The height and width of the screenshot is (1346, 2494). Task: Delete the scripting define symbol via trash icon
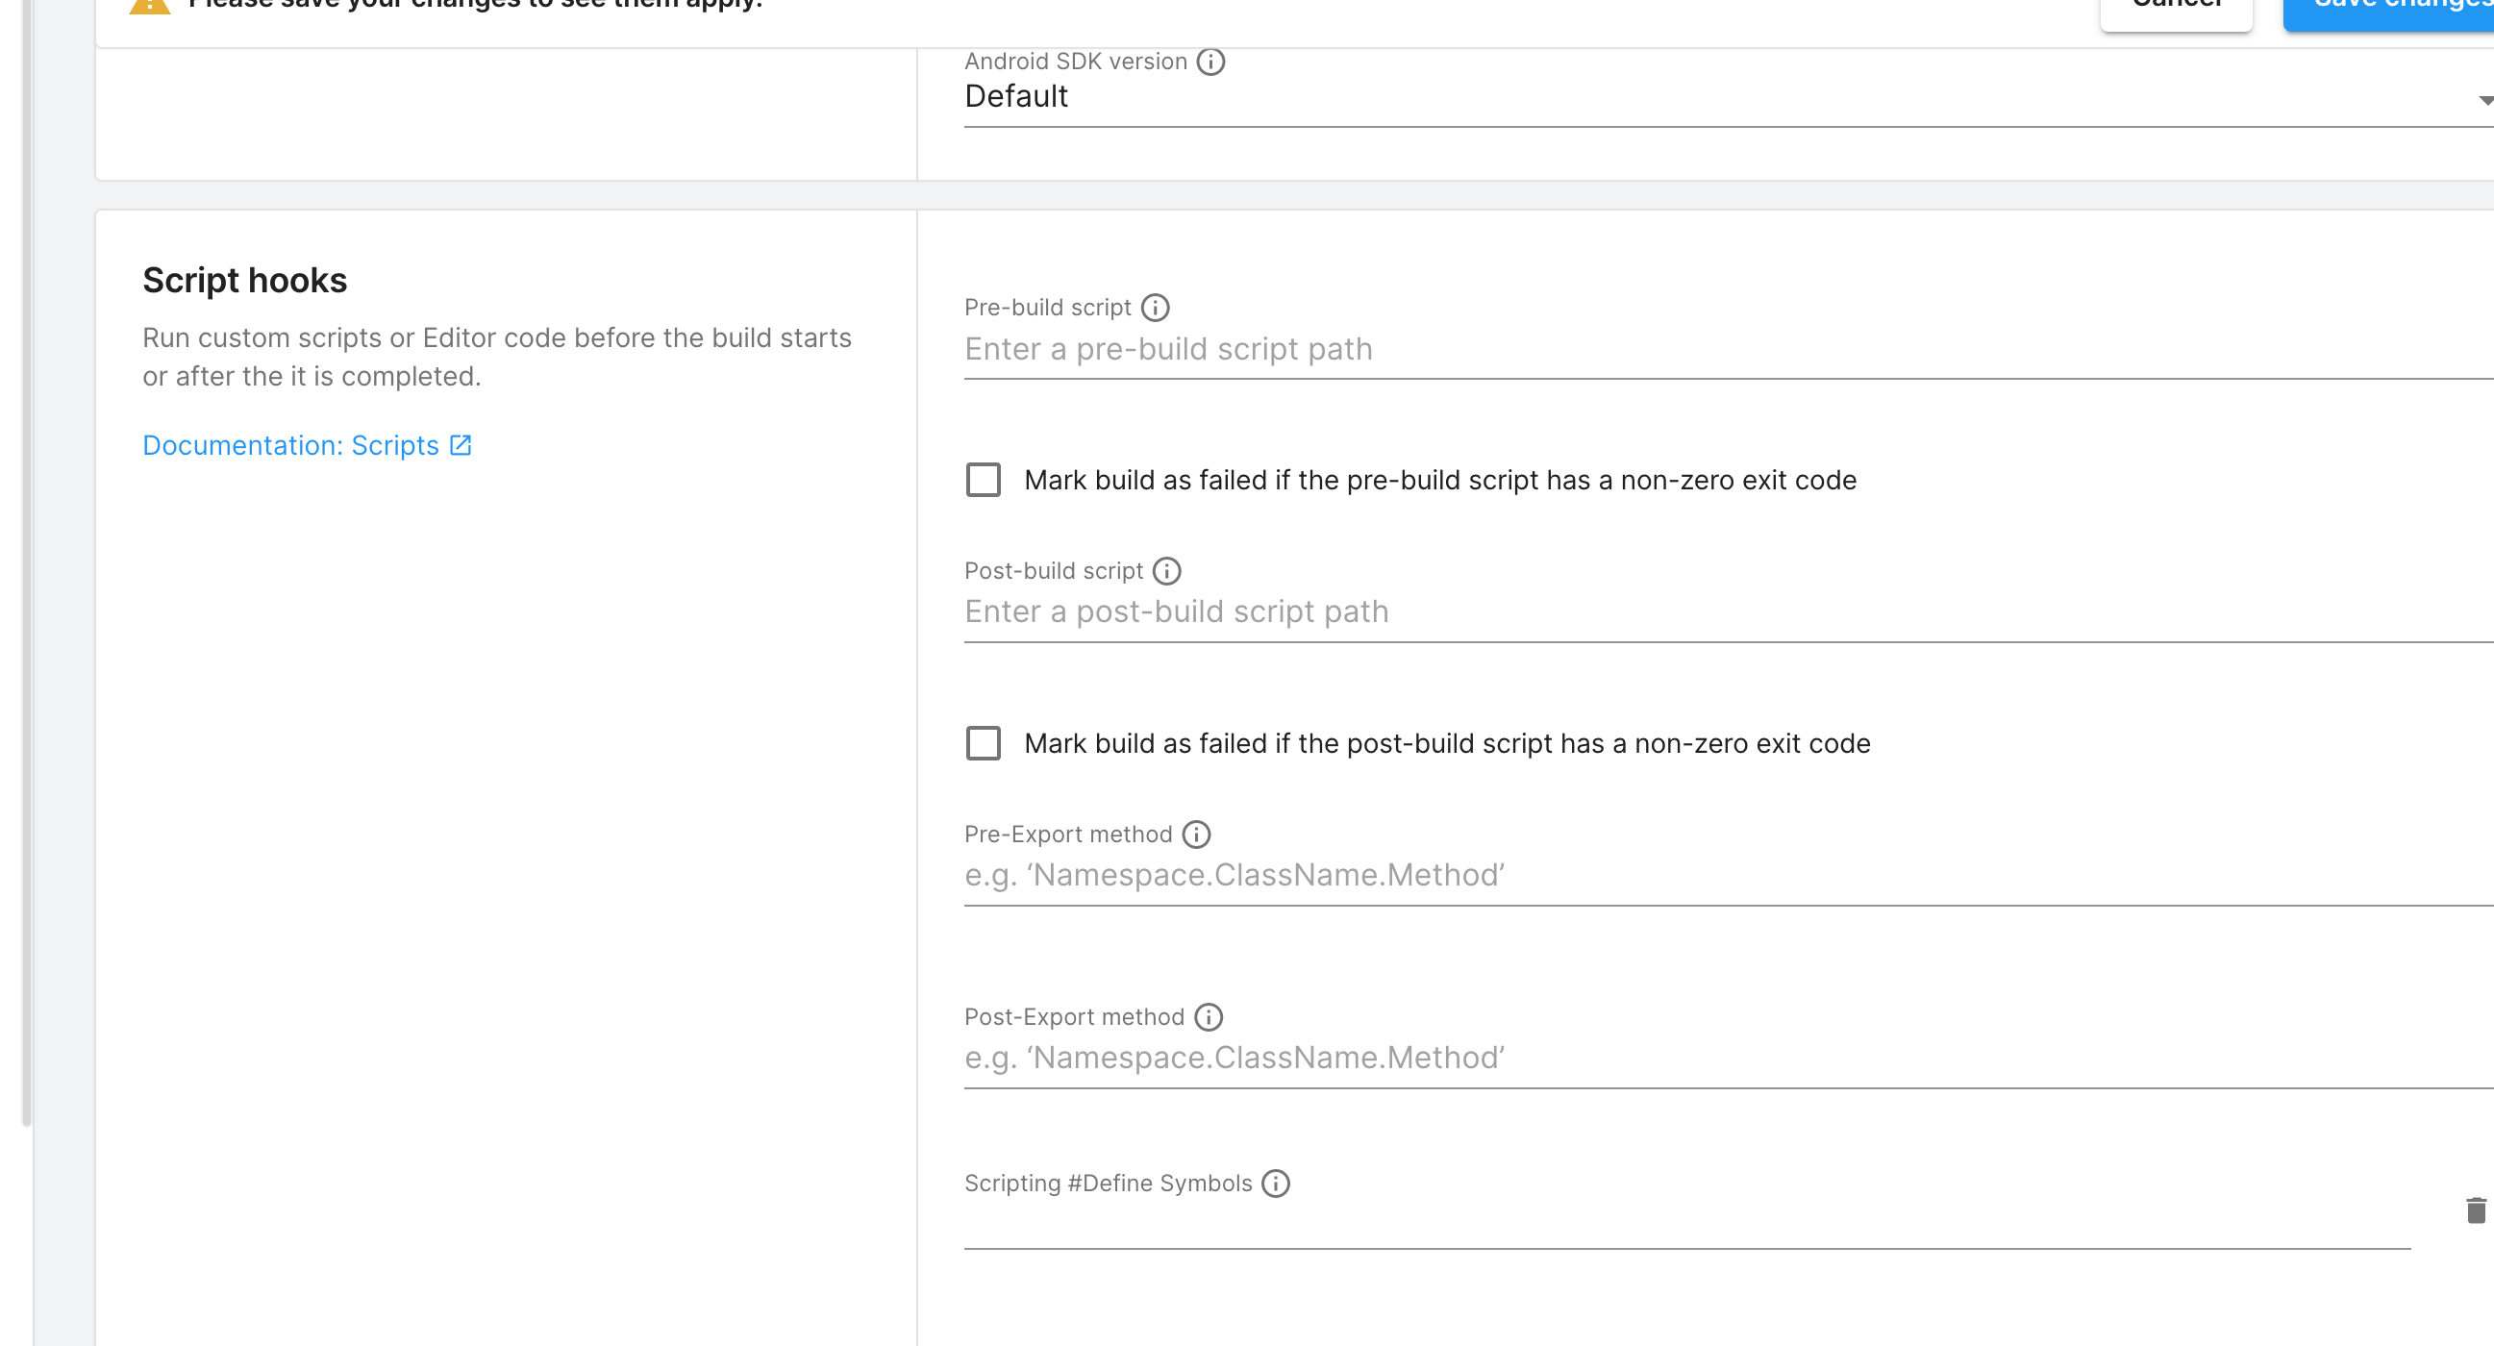point(2476,1210)
